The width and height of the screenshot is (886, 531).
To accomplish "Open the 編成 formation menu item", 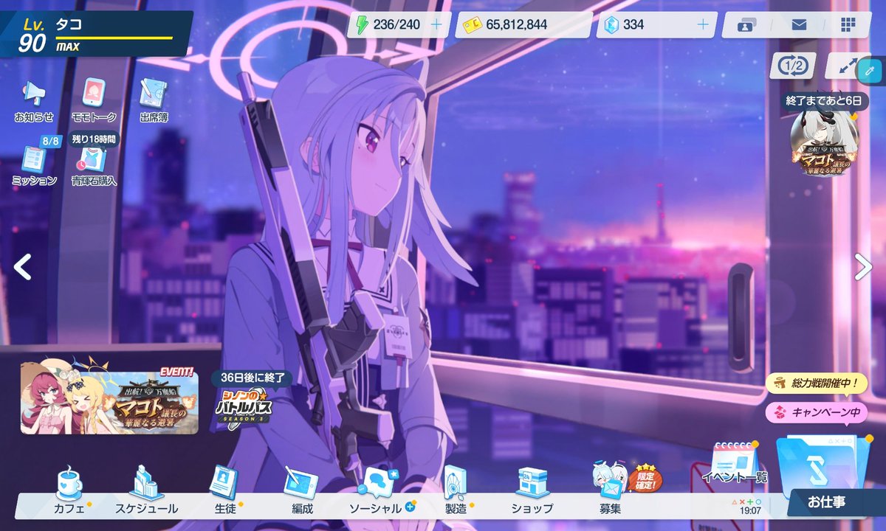I will tap(302, 490).
